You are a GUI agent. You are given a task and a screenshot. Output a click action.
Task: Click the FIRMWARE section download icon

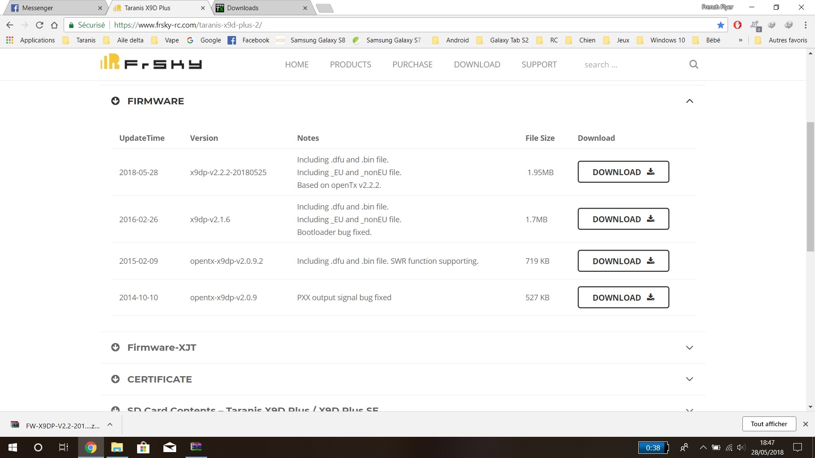click(x=115, y=101)
